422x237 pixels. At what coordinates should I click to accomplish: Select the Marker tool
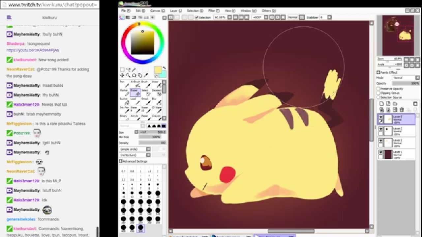coord(124,92)
